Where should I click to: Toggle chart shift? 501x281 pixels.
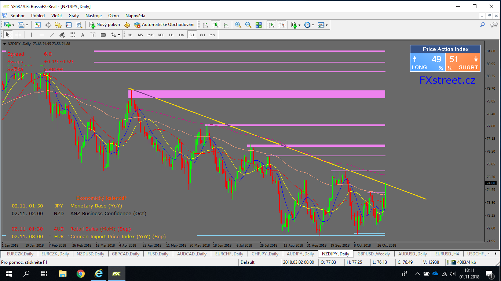(x=282, y=25)
